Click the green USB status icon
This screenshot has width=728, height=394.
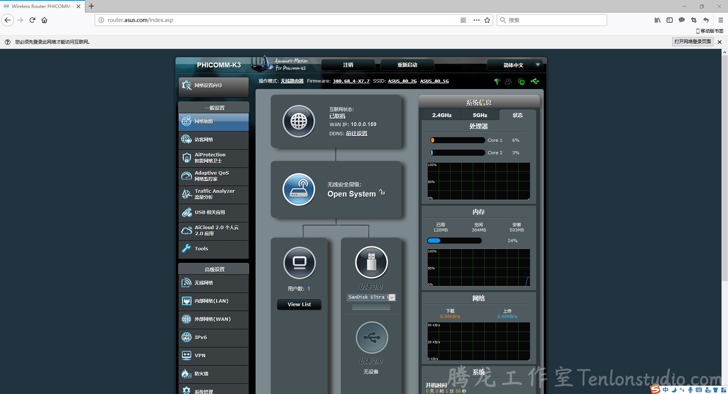point(535,81)
